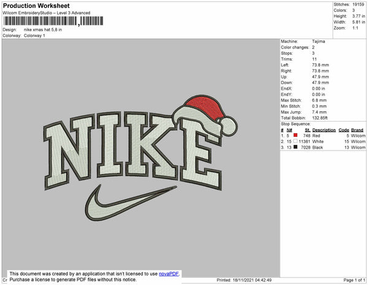Click design name 'nike xmas hat 5,8 in'
The height and width of the screenshot is (285, 368).
click(x=43, y=29)
